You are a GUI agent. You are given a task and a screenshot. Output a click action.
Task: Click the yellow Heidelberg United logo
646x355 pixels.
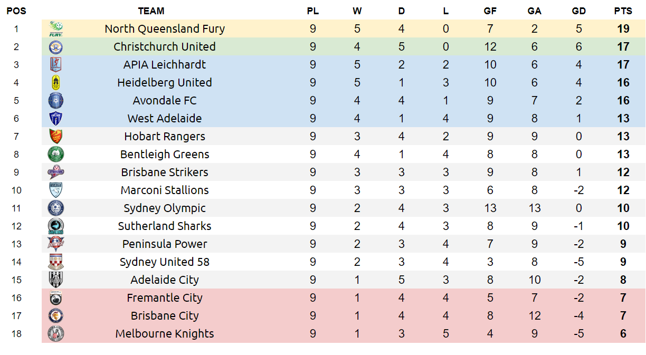[55, 83]
